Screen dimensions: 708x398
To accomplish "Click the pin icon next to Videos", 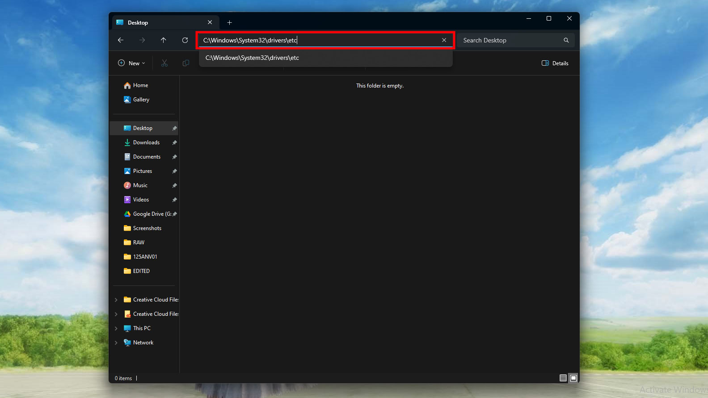I will (x=174, y=200).
